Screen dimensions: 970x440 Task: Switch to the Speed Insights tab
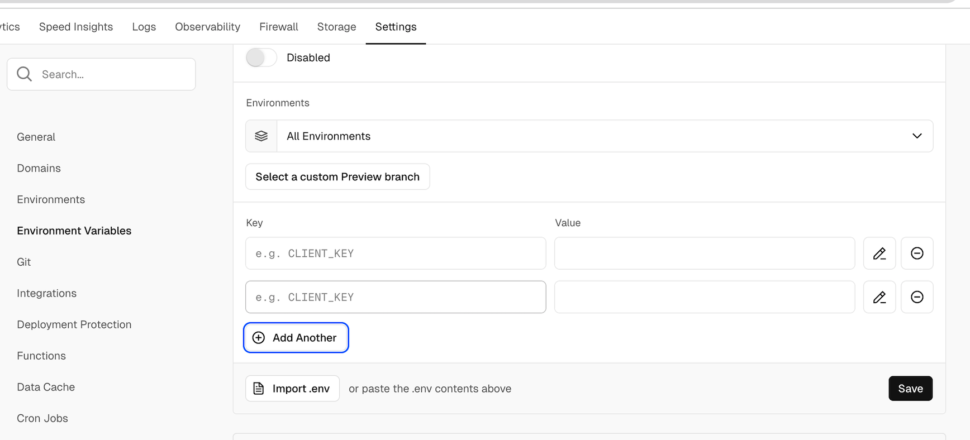point(76,27)
